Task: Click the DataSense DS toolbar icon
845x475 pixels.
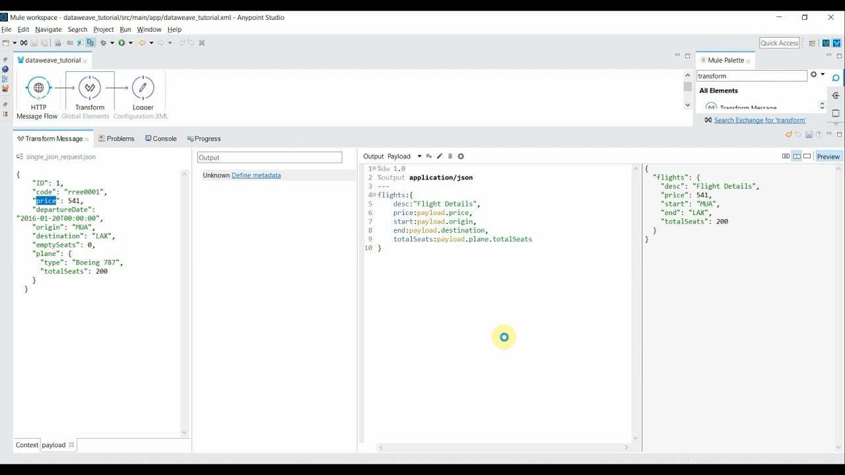Action: (90, 43)
